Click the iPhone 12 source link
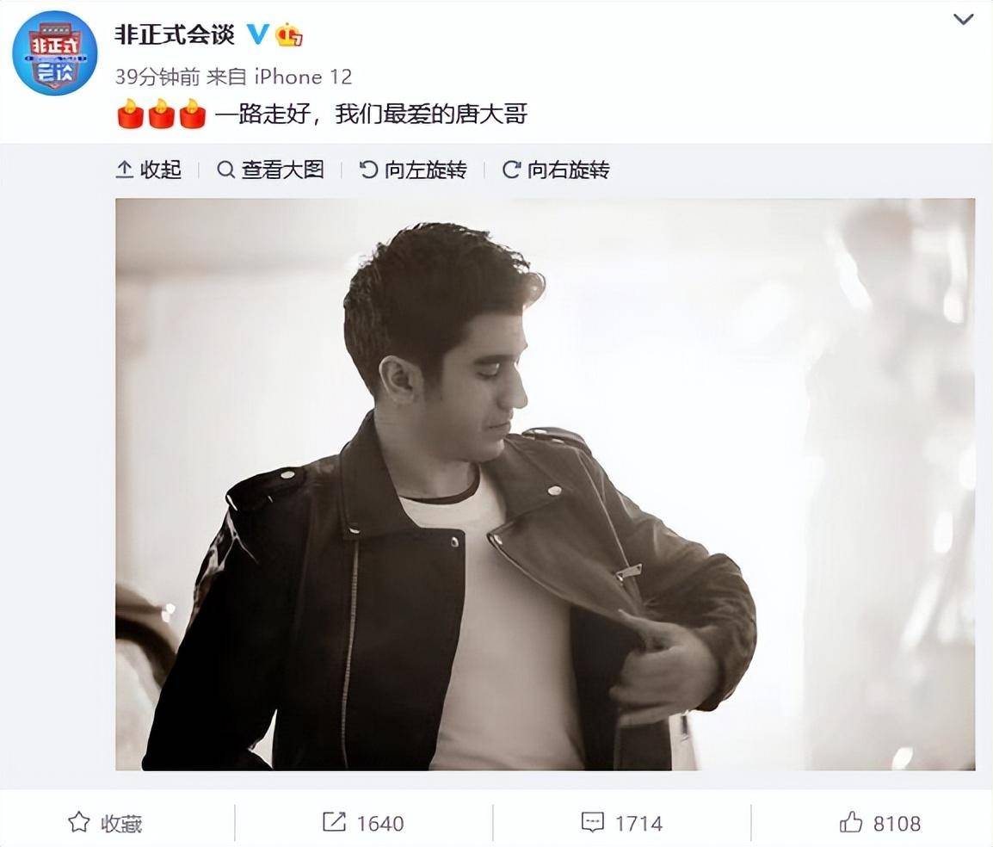The width and height of the screenshot is (993, 847). [x=303, y=77]
